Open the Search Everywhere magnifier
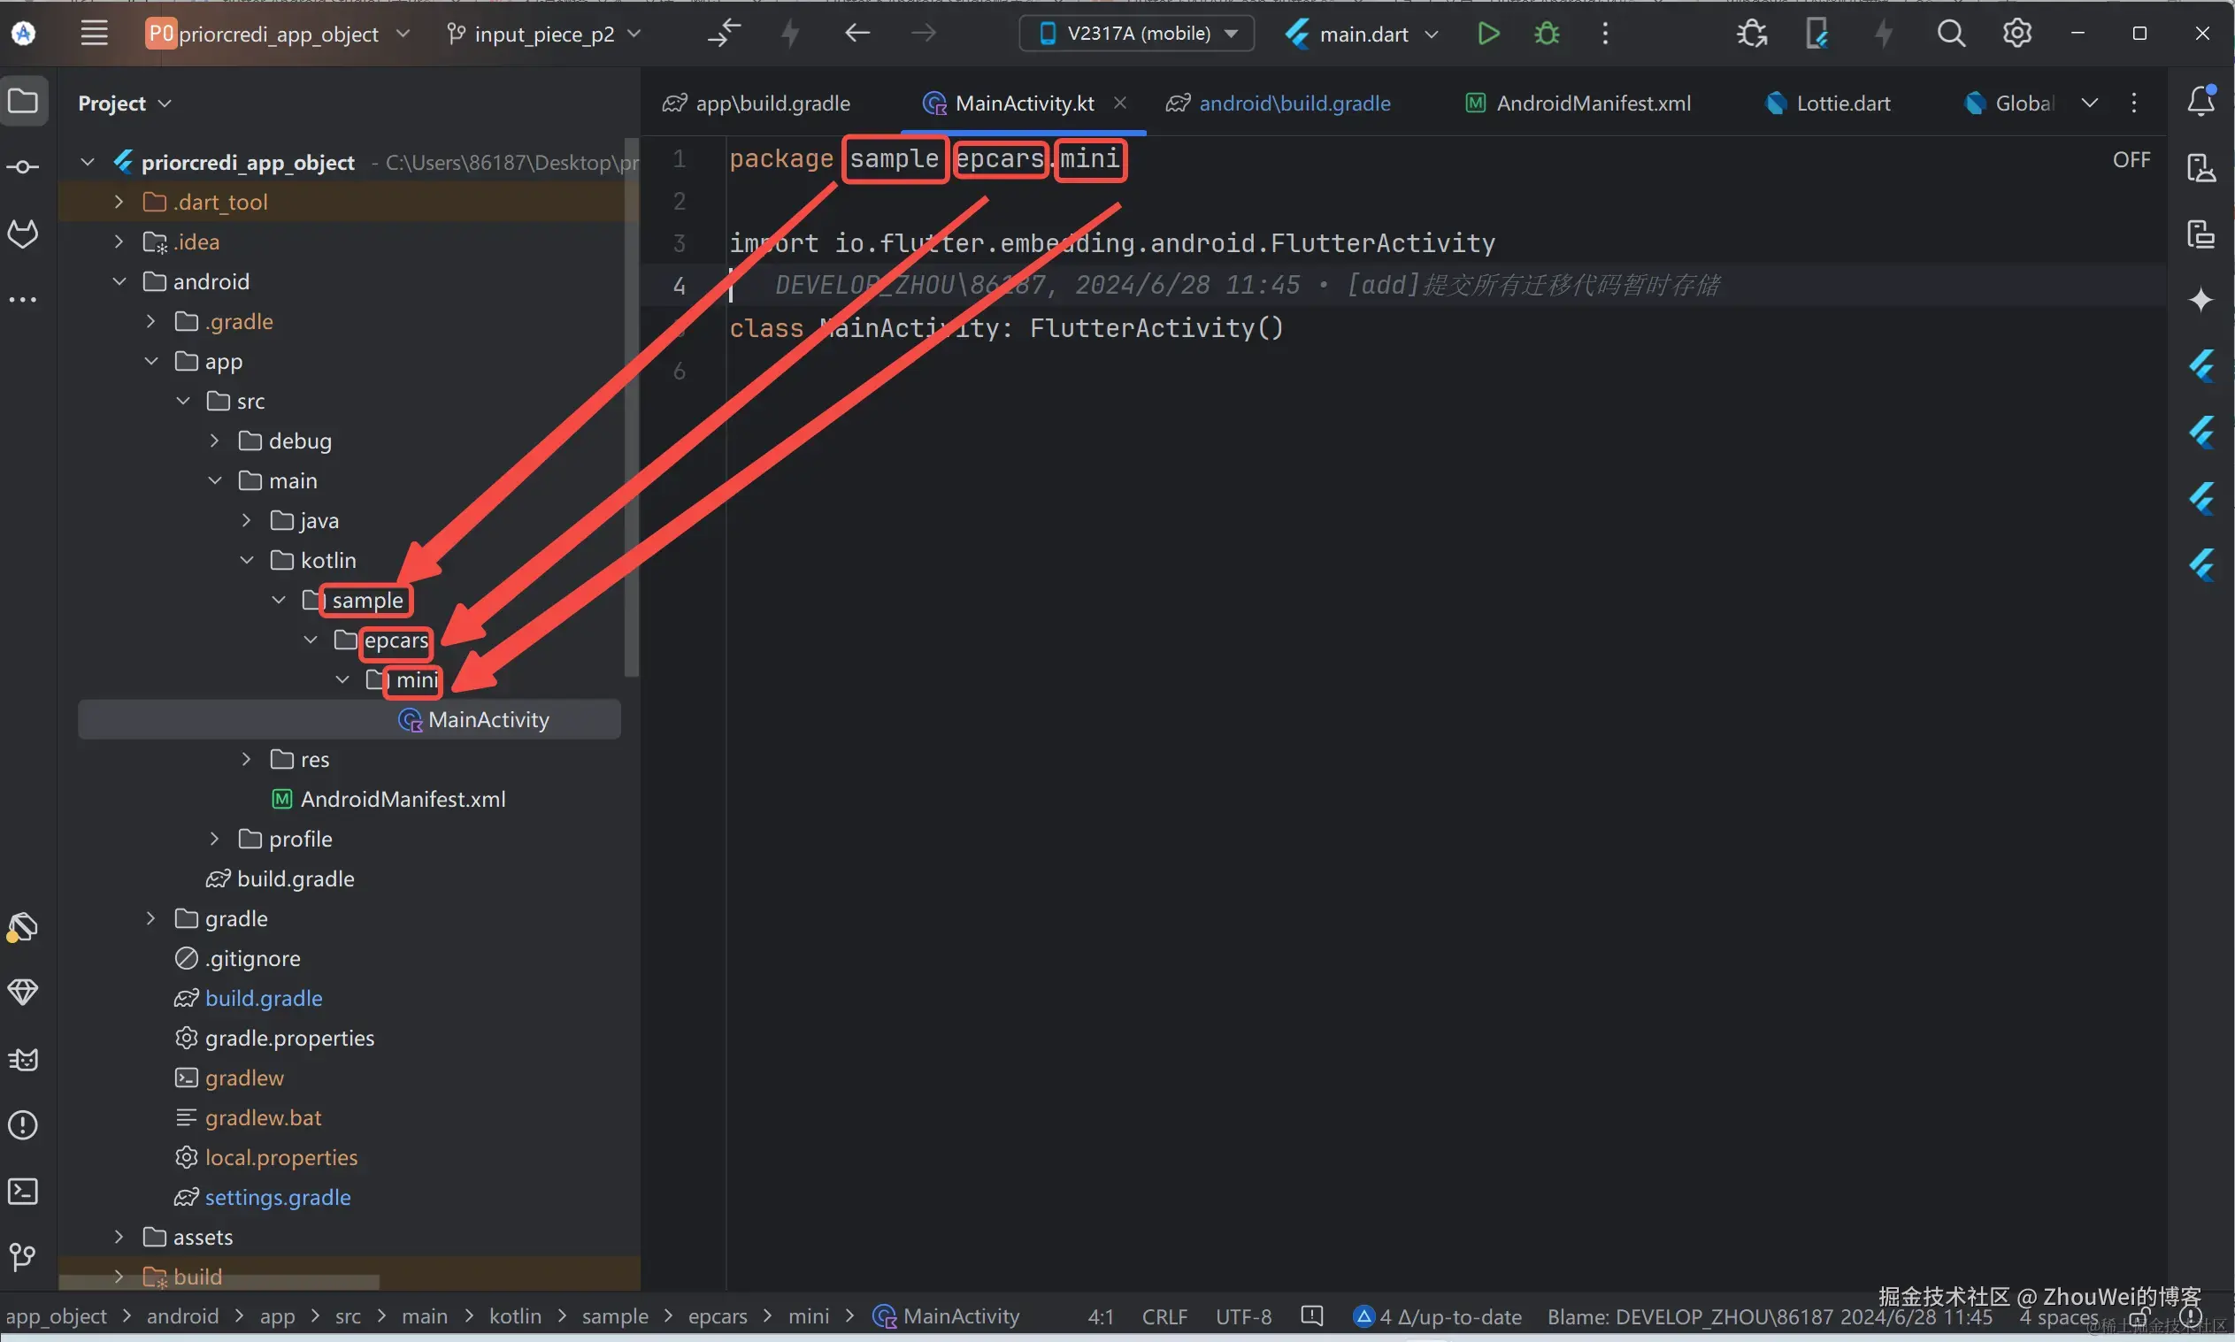The image size is (2235, 1342). tap(1951, 35)
